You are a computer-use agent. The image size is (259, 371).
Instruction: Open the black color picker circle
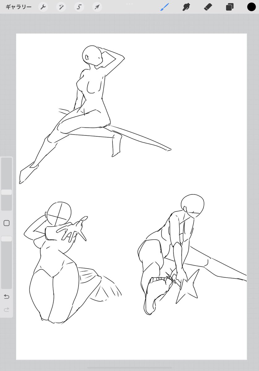click(251, 7)
